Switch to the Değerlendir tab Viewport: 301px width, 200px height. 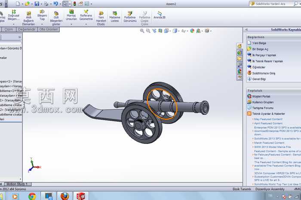(27, 29)
